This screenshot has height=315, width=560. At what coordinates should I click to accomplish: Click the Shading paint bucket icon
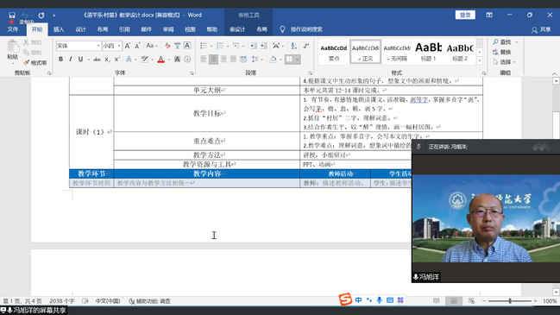click(x=274, y=60)
